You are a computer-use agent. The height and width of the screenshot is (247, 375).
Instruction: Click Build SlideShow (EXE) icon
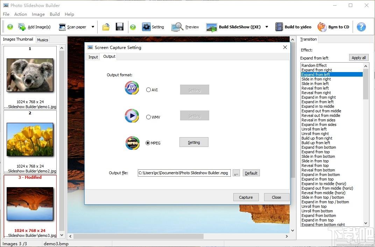coord(212,27)
